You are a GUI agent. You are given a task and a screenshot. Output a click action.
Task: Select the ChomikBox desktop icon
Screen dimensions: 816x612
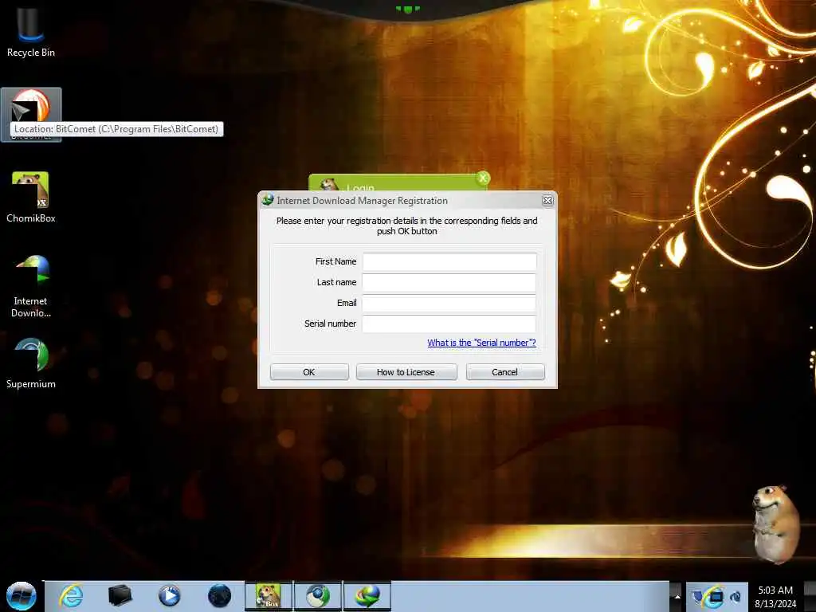[31, 198]
